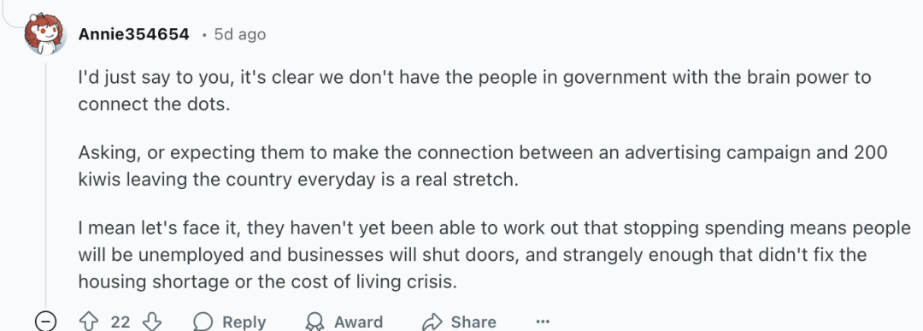Upvote Annie354654's comment

[x=89, y=322]
